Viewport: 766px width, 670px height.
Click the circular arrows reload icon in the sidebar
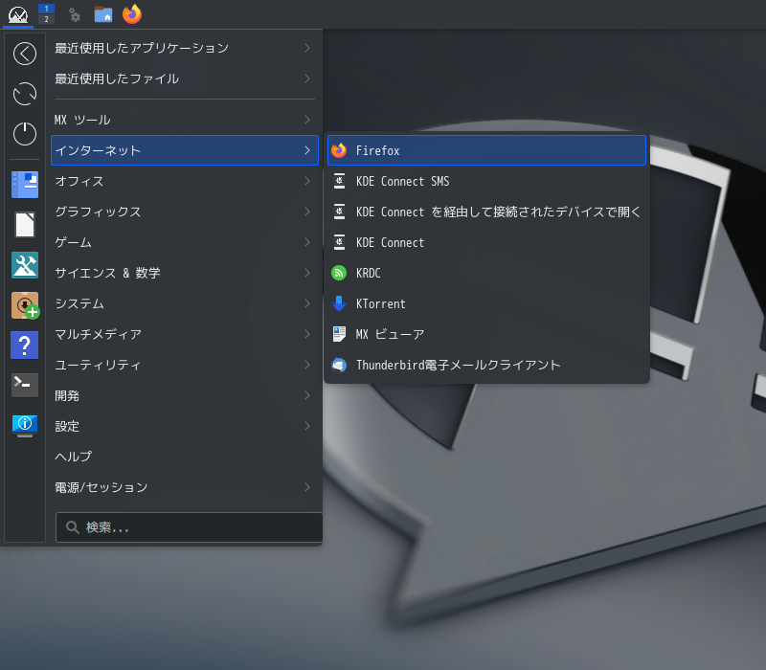pyautogui.click(x=25, y=94)
